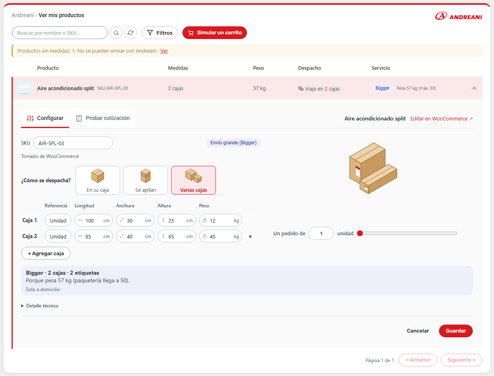Click Cancelar button
The width and height of the screenshot is (494, 376).
pos(418,331)
